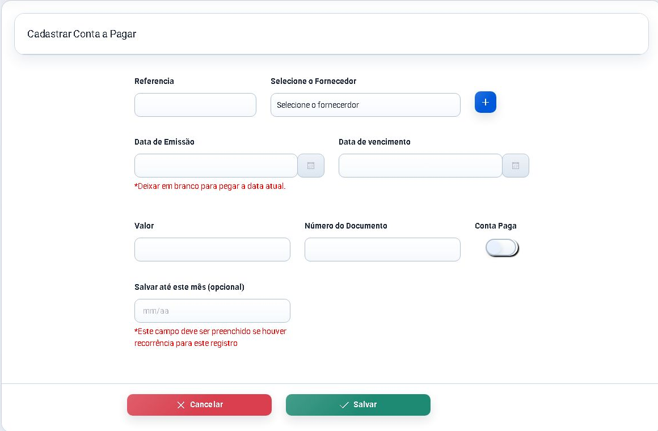
Task: Click into the Data de vencimento field
Action: 420,166
